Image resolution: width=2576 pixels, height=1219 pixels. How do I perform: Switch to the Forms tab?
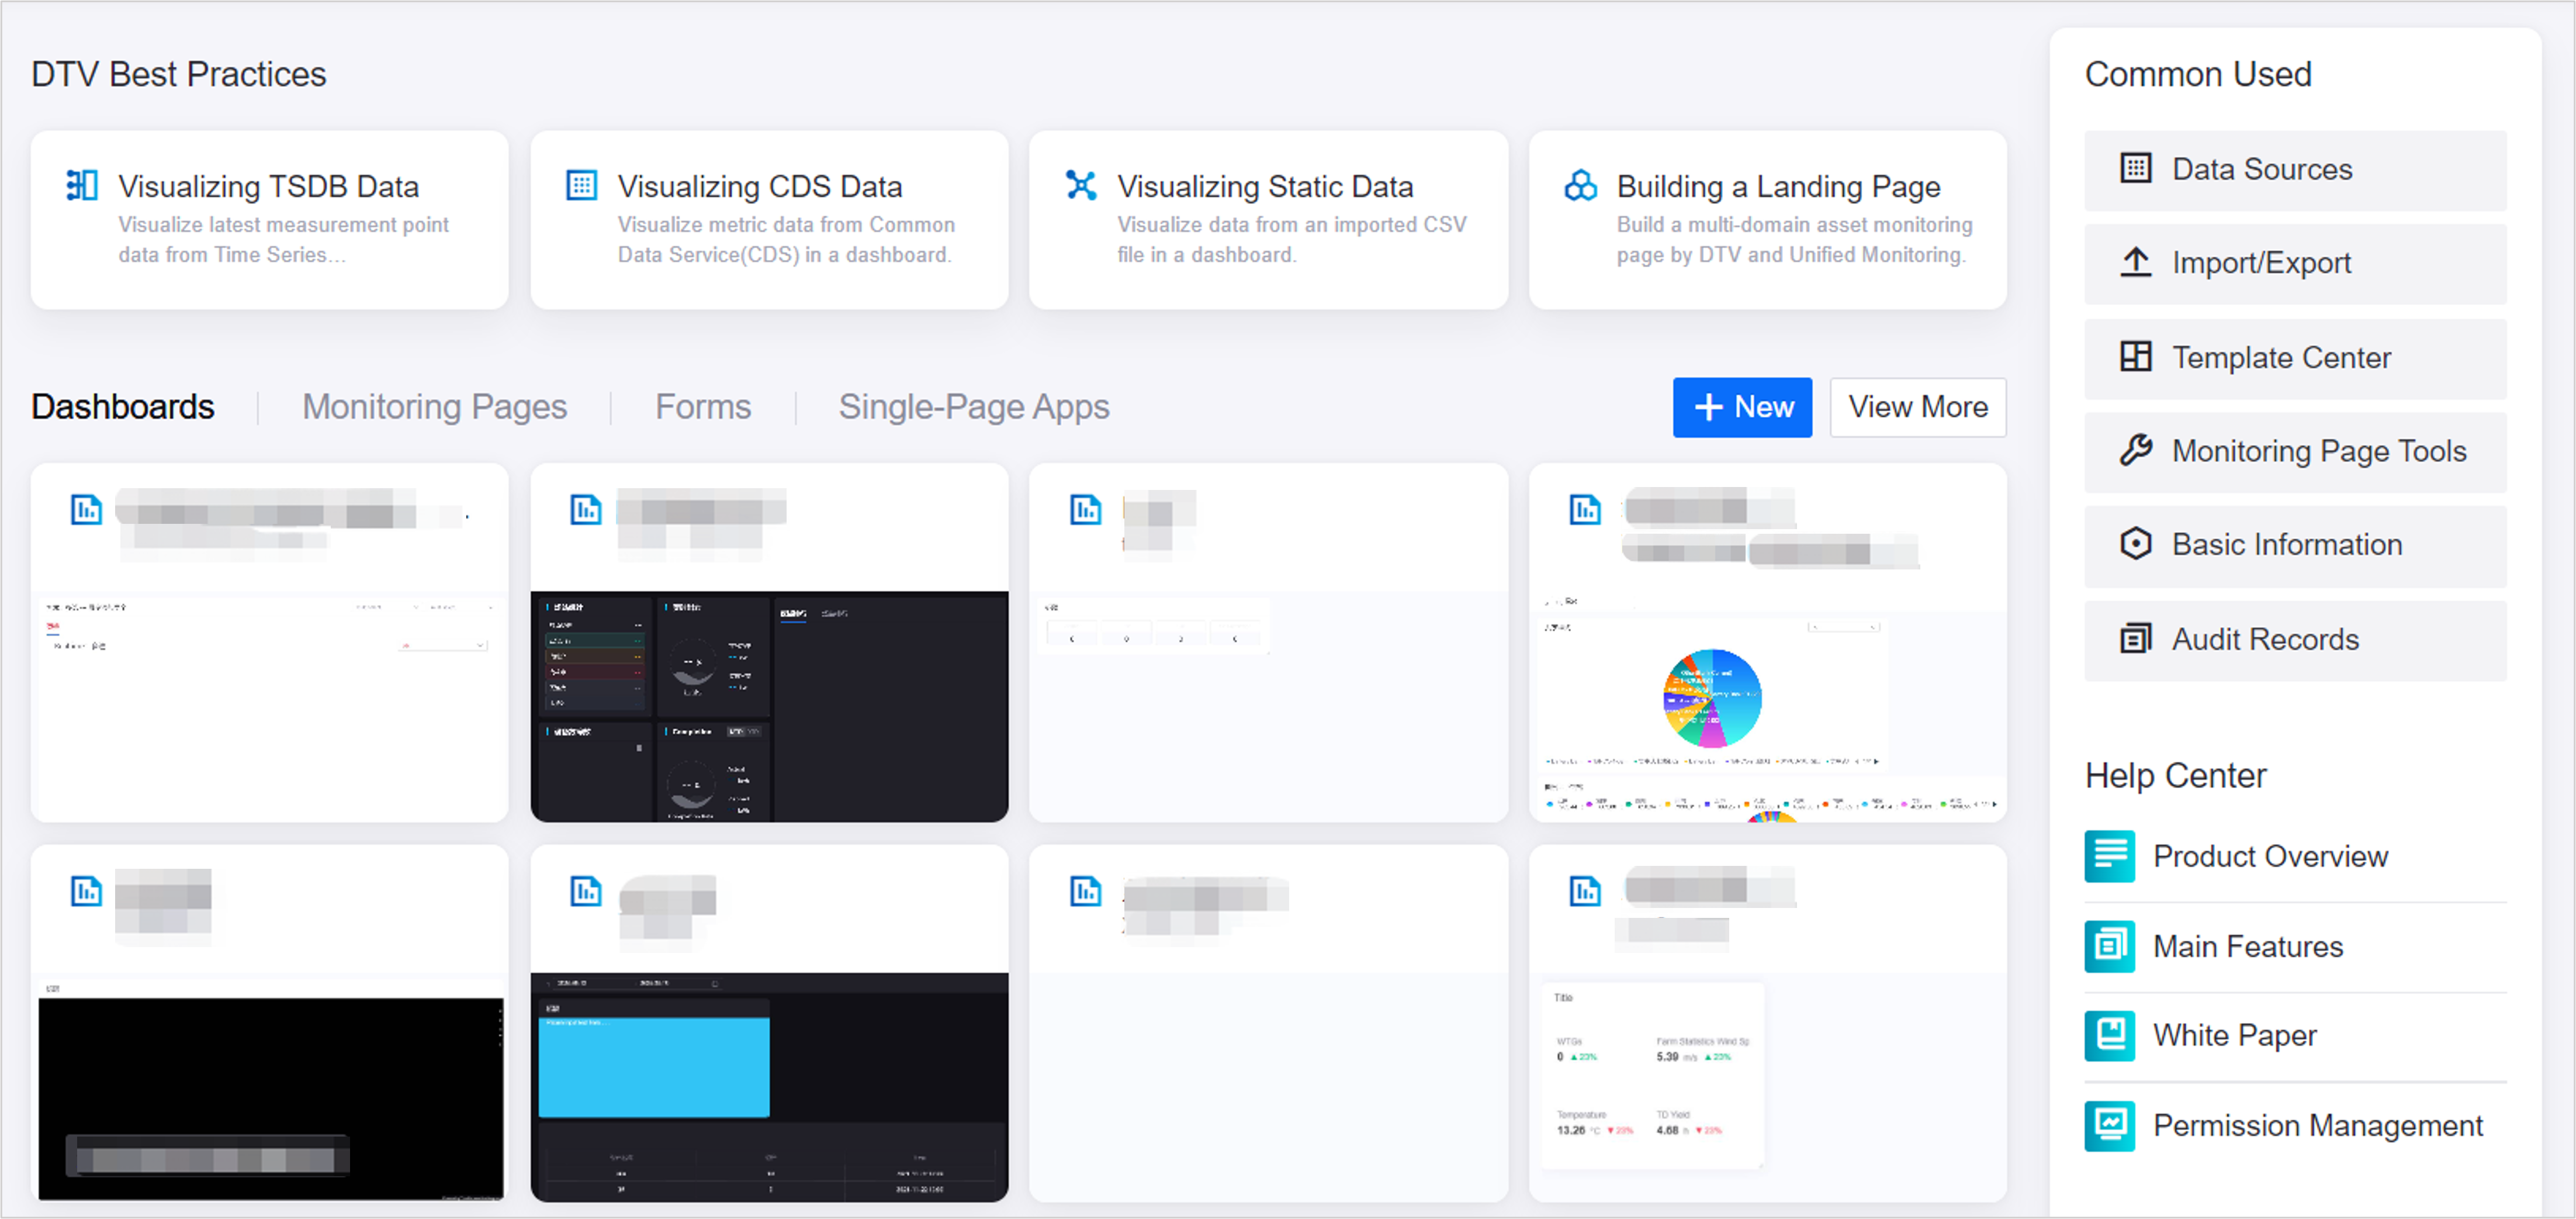(702, 406)
